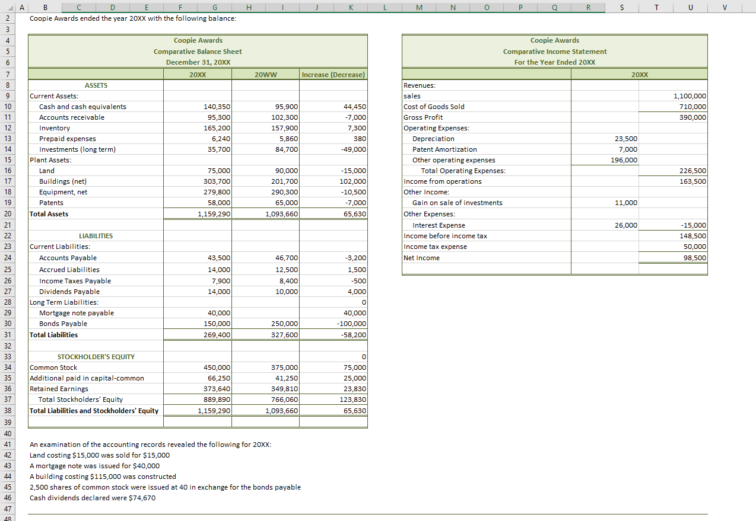
Task: Select column K header
Action: point(351,7)
